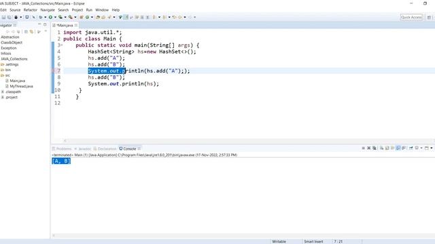Open the External Tools dropdown arrow

75,17
